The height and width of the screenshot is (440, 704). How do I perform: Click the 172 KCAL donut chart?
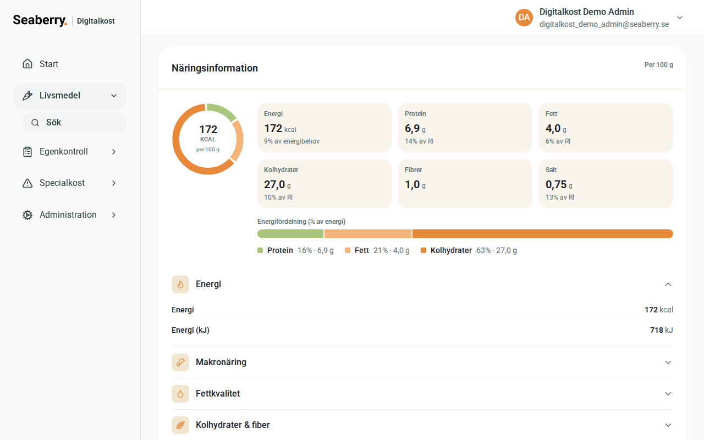(208, 139)
